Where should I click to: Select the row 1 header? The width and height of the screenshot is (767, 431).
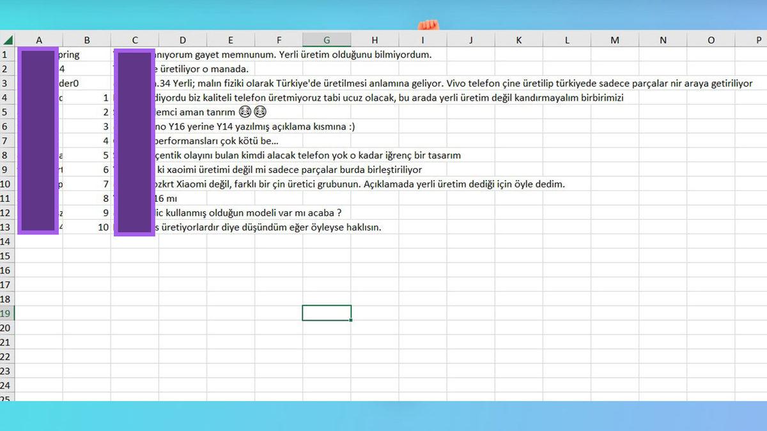tap(7, 55)
